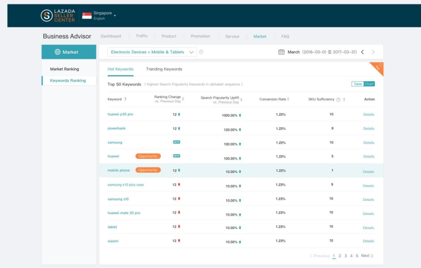Open the Service tab
The image size is (421, 268).
click(232, 37)
